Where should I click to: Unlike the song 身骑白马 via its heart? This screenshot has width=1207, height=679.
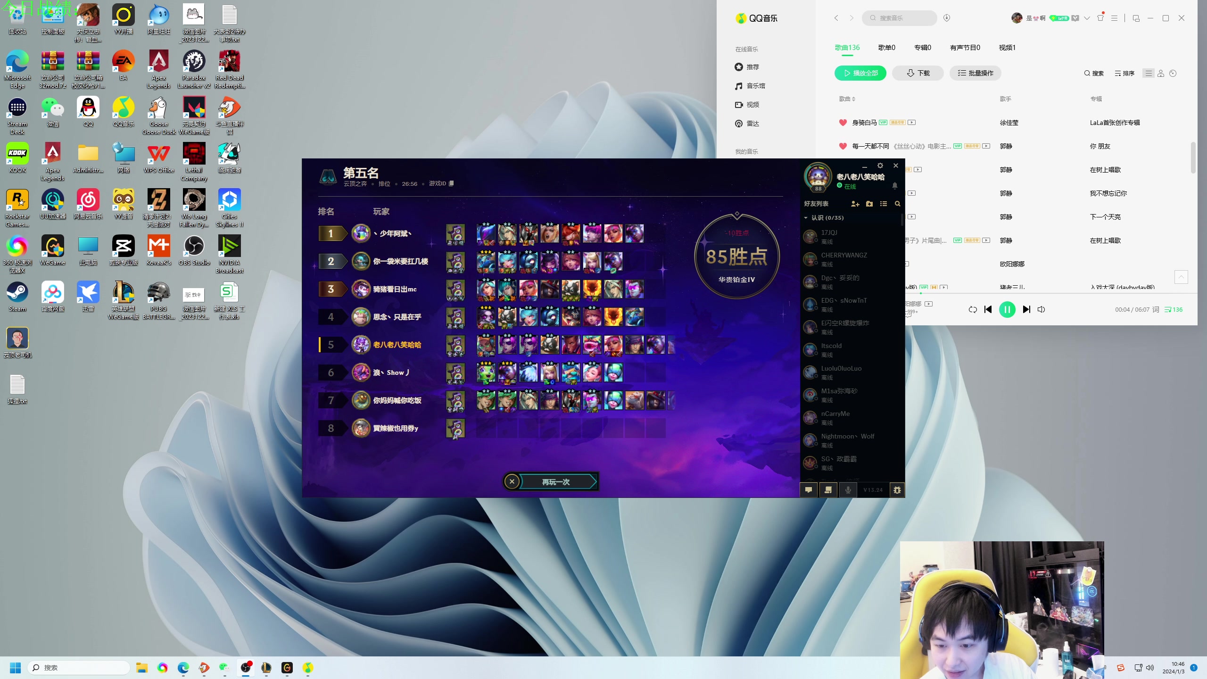pos(843,123)
